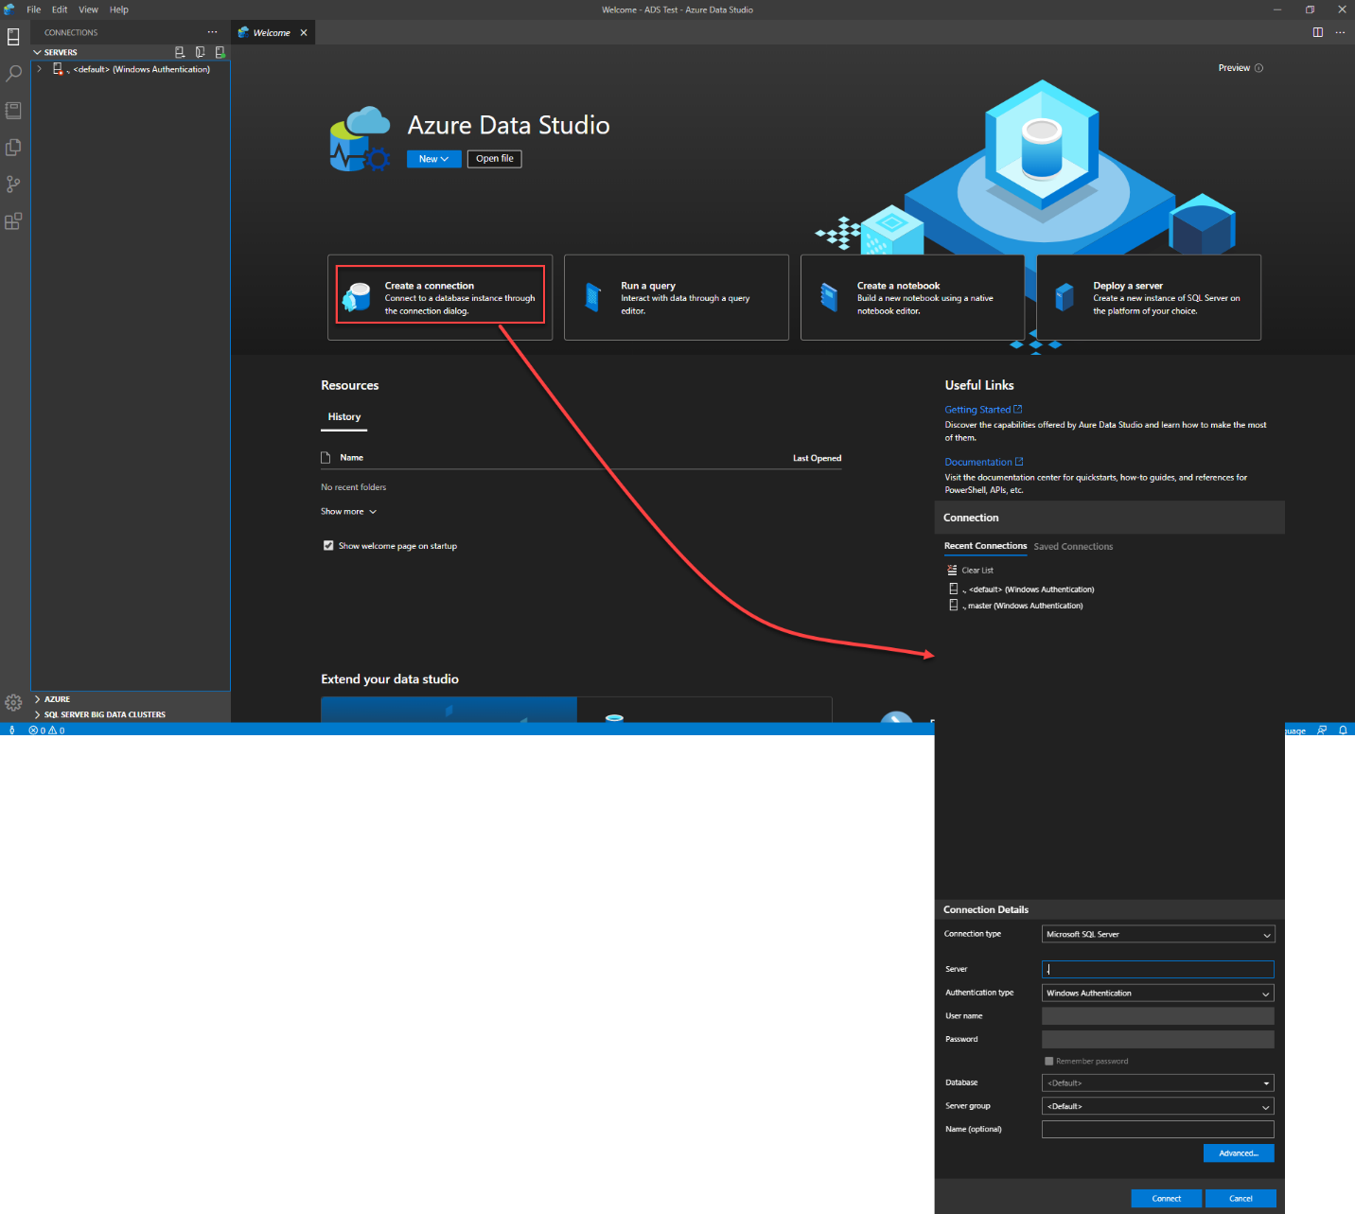Open the Notebooks view icon
This screenshot has height=1214, width=1355.
point(13,111)
